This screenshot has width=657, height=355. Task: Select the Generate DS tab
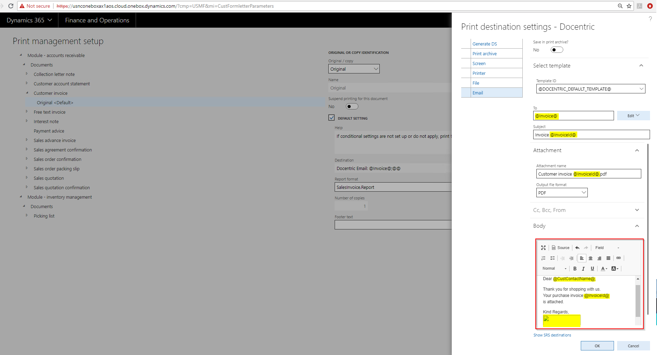485,44
